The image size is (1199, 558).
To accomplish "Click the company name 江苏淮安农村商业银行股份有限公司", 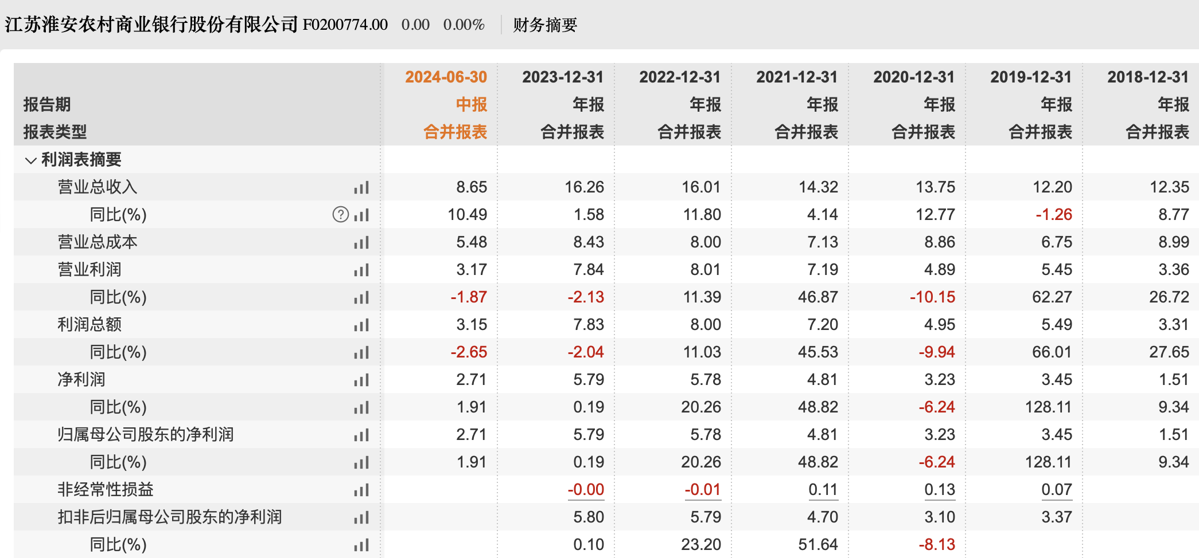I will coord(151,25).
